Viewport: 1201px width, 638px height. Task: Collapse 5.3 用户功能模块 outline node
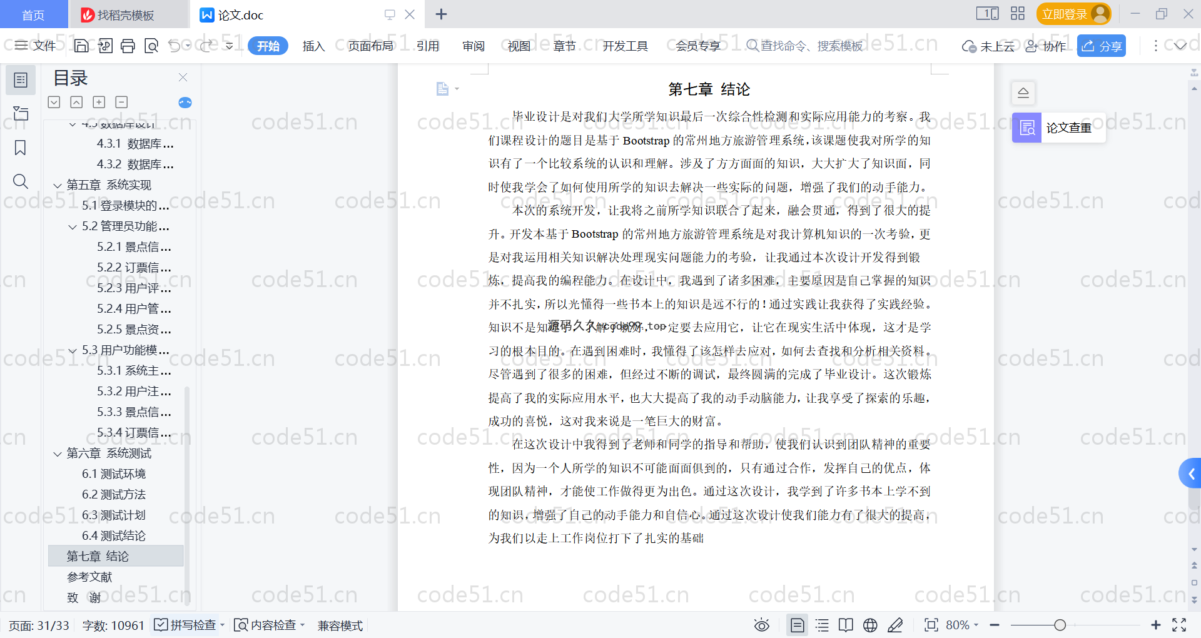point(73,350)
